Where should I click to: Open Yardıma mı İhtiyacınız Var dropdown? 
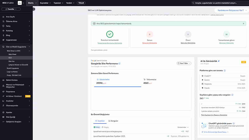[232, 10]
